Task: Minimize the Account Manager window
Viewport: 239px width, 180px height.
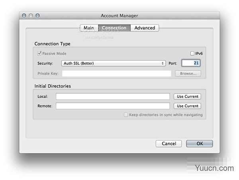Action: (x=31, y=16)
